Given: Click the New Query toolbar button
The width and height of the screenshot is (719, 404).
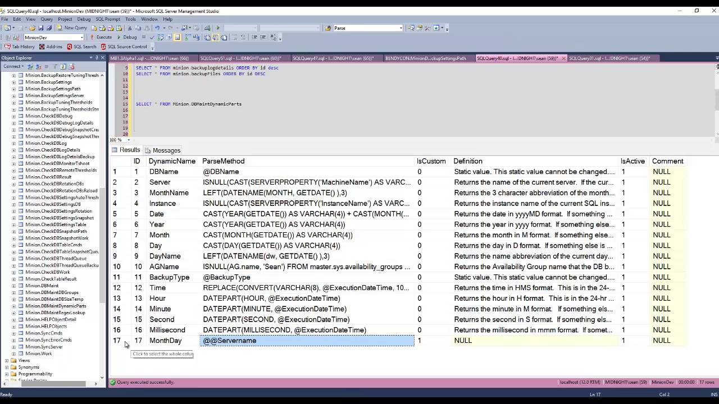Looking at the screenshot, I should 72,28.
